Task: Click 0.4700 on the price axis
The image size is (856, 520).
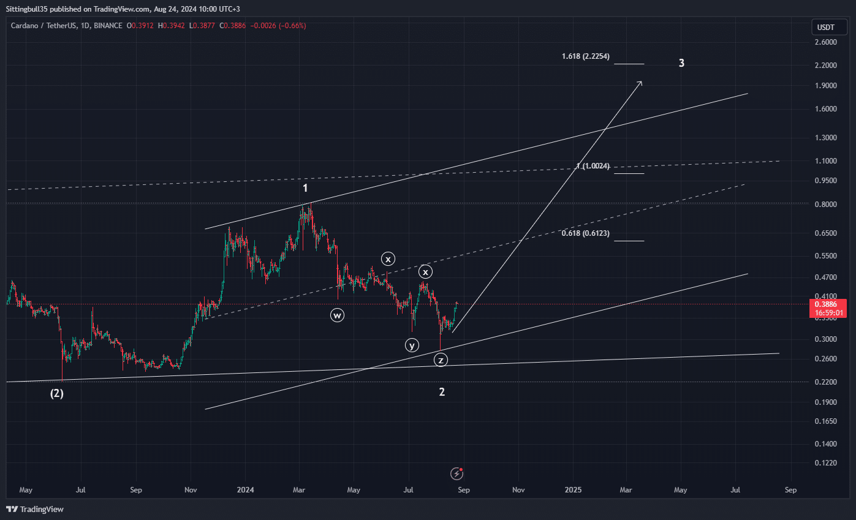Action: click(x=827, y=277)
